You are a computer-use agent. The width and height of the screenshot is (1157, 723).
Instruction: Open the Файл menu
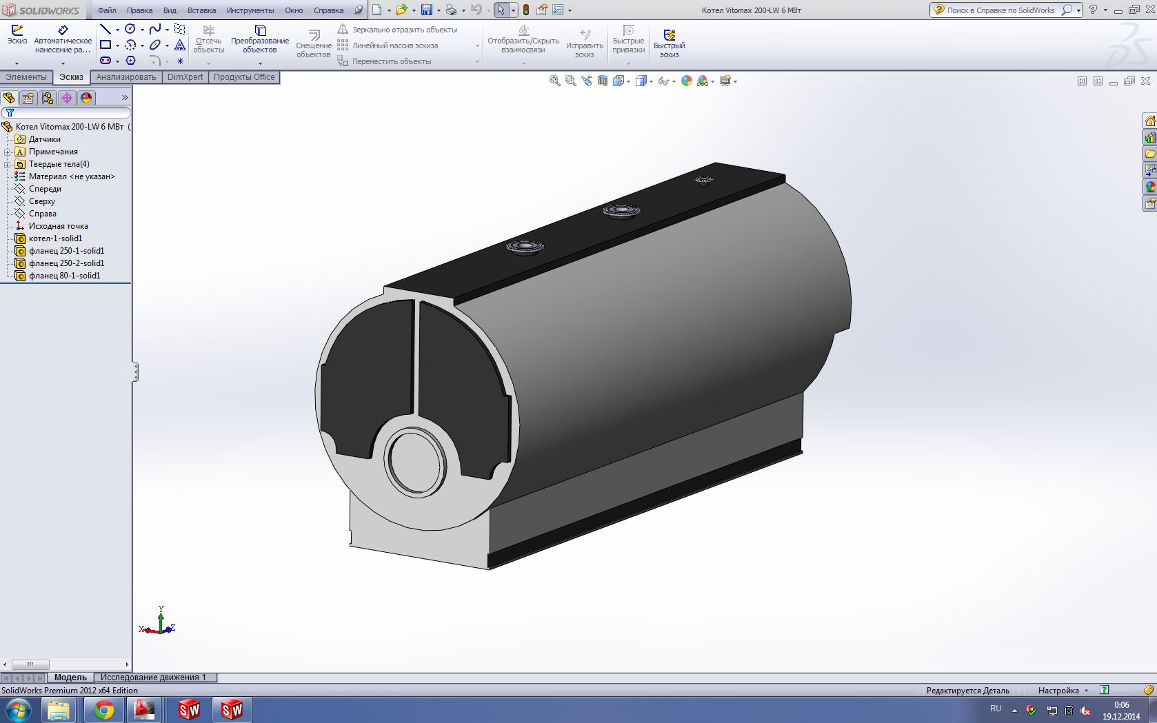coord(107,10)
